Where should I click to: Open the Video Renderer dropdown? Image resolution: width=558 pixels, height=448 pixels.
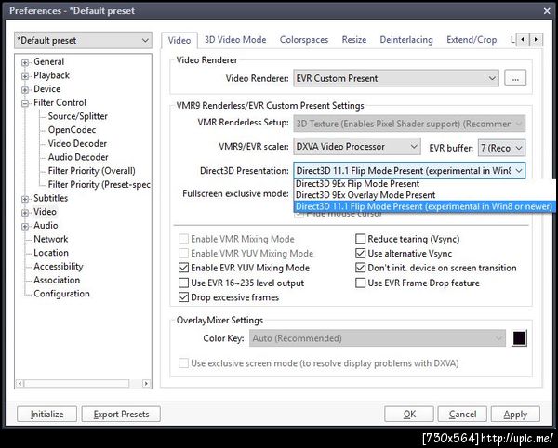click(396, 78)
